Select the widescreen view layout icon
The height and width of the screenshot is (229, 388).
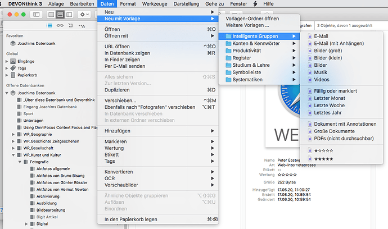point(60,15)
